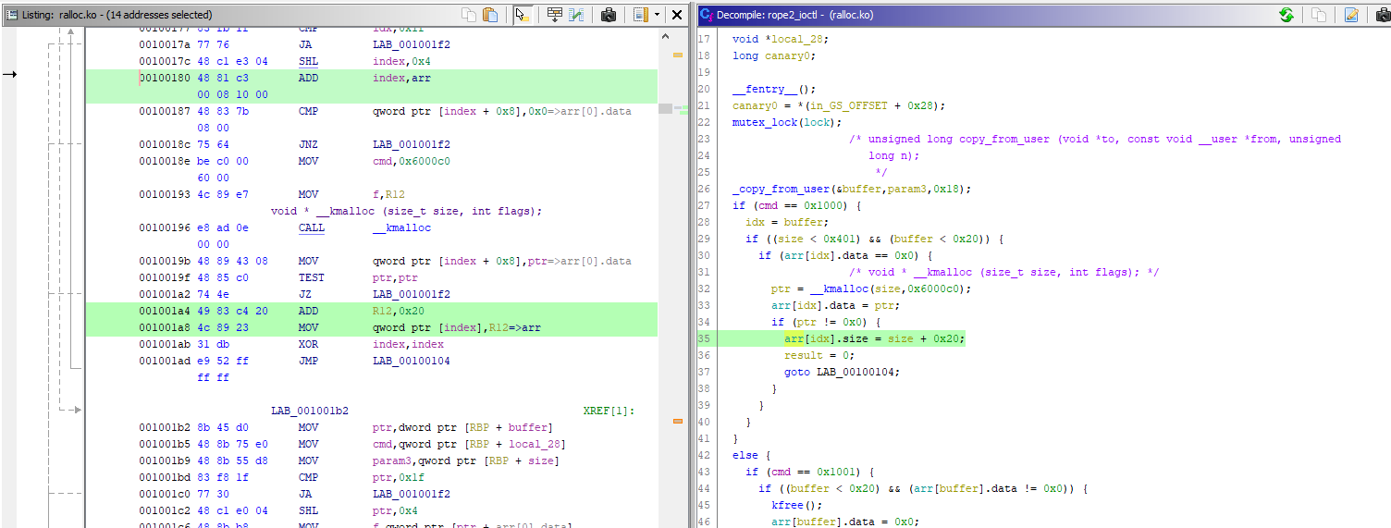The width and height of the screenshot is (1391, 528).
Task: Click mutex_lock(lock); in decompiler
Action: click(x=787, y=122)
